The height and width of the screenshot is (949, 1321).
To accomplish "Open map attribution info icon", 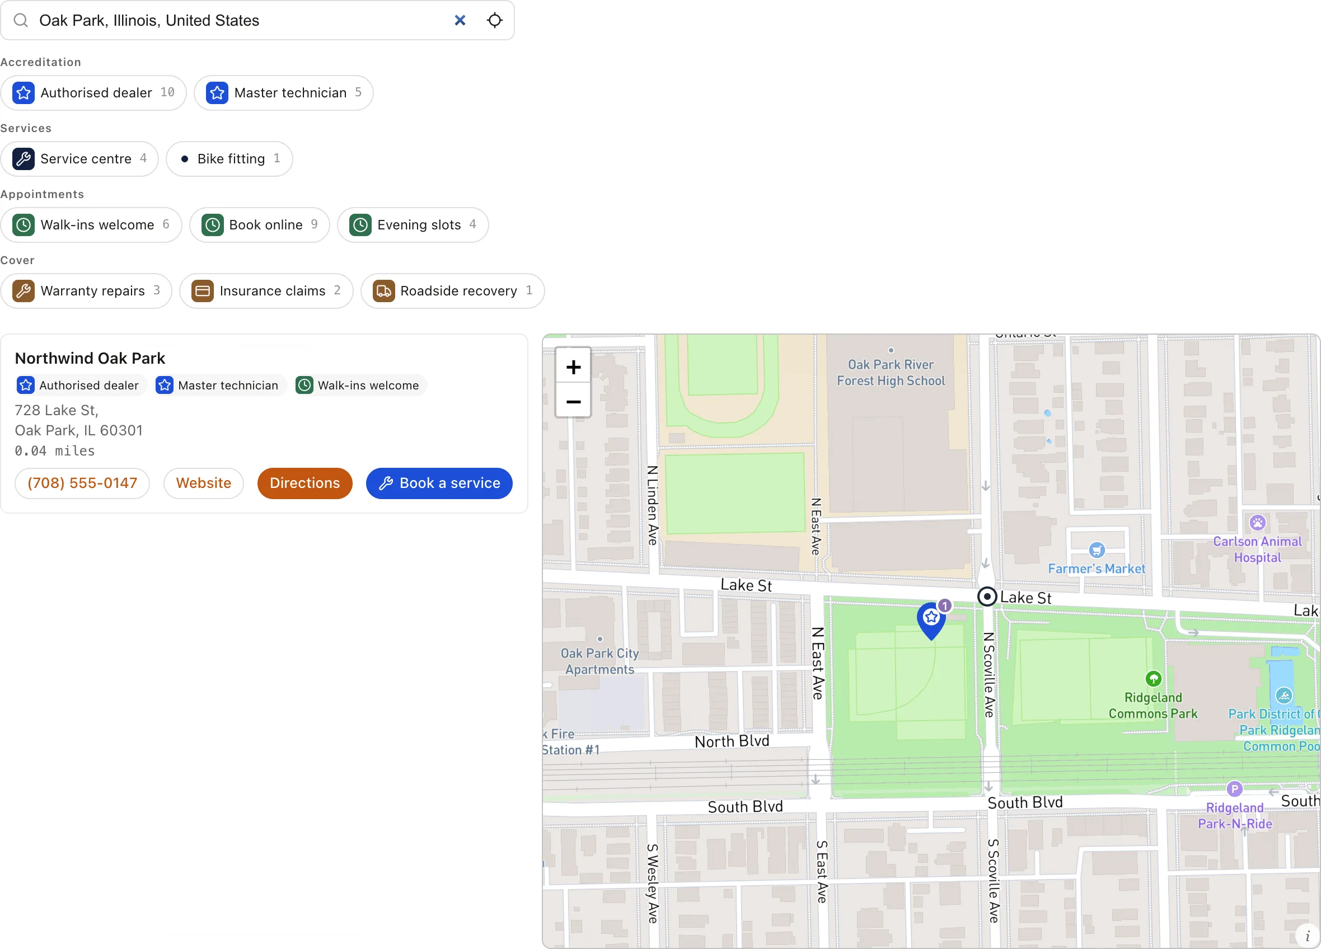I will click(x=1307, y=937).
